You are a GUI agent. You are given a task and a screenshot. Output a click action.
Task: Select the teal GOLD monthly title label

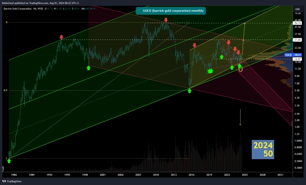click(x=171, y=11)
